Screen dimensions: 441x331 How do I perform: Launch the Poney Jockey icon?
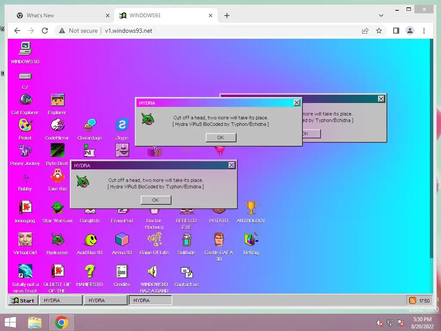(25, 150)
